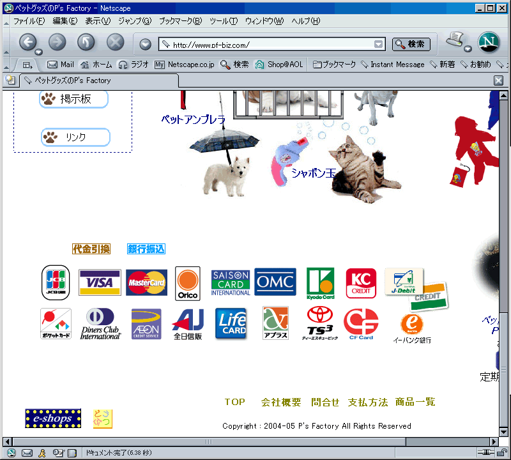Open the ウィンドウ(W) menu
This screenshot has height=460, width=511.
tap(264, 21)
